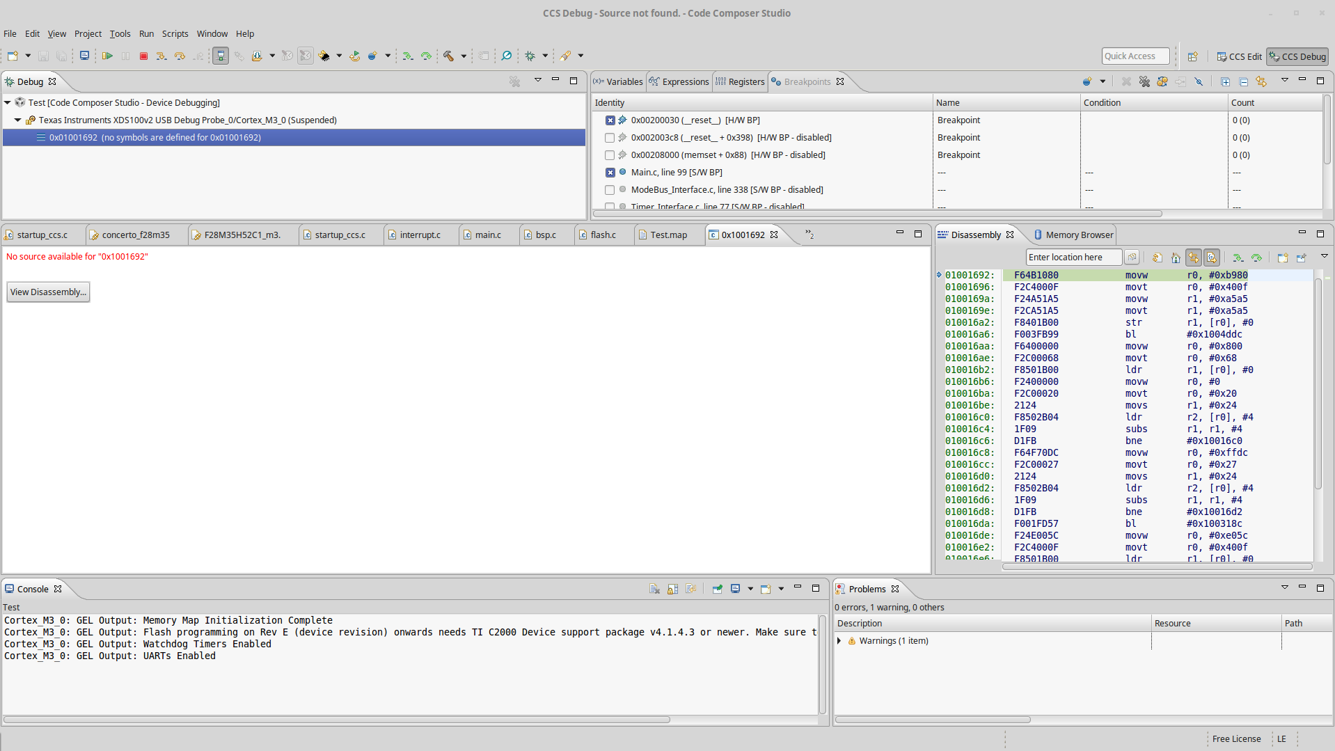The width and height of the screenshot is (1335, 751).
Task: Click the Remove All Breakpoints icon
Action: [x=1144, y=81]
